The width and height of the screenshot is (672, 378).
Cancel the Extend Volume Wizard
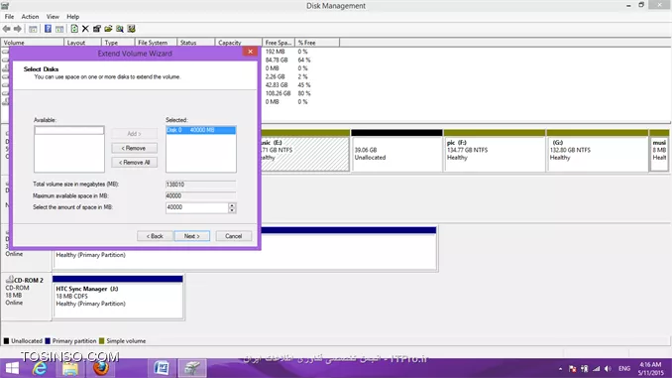[x=234, y=236]
